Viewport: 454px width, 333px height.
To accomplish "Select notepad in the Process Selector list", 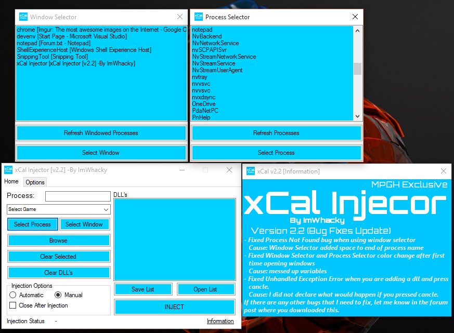I will (272, 30).
